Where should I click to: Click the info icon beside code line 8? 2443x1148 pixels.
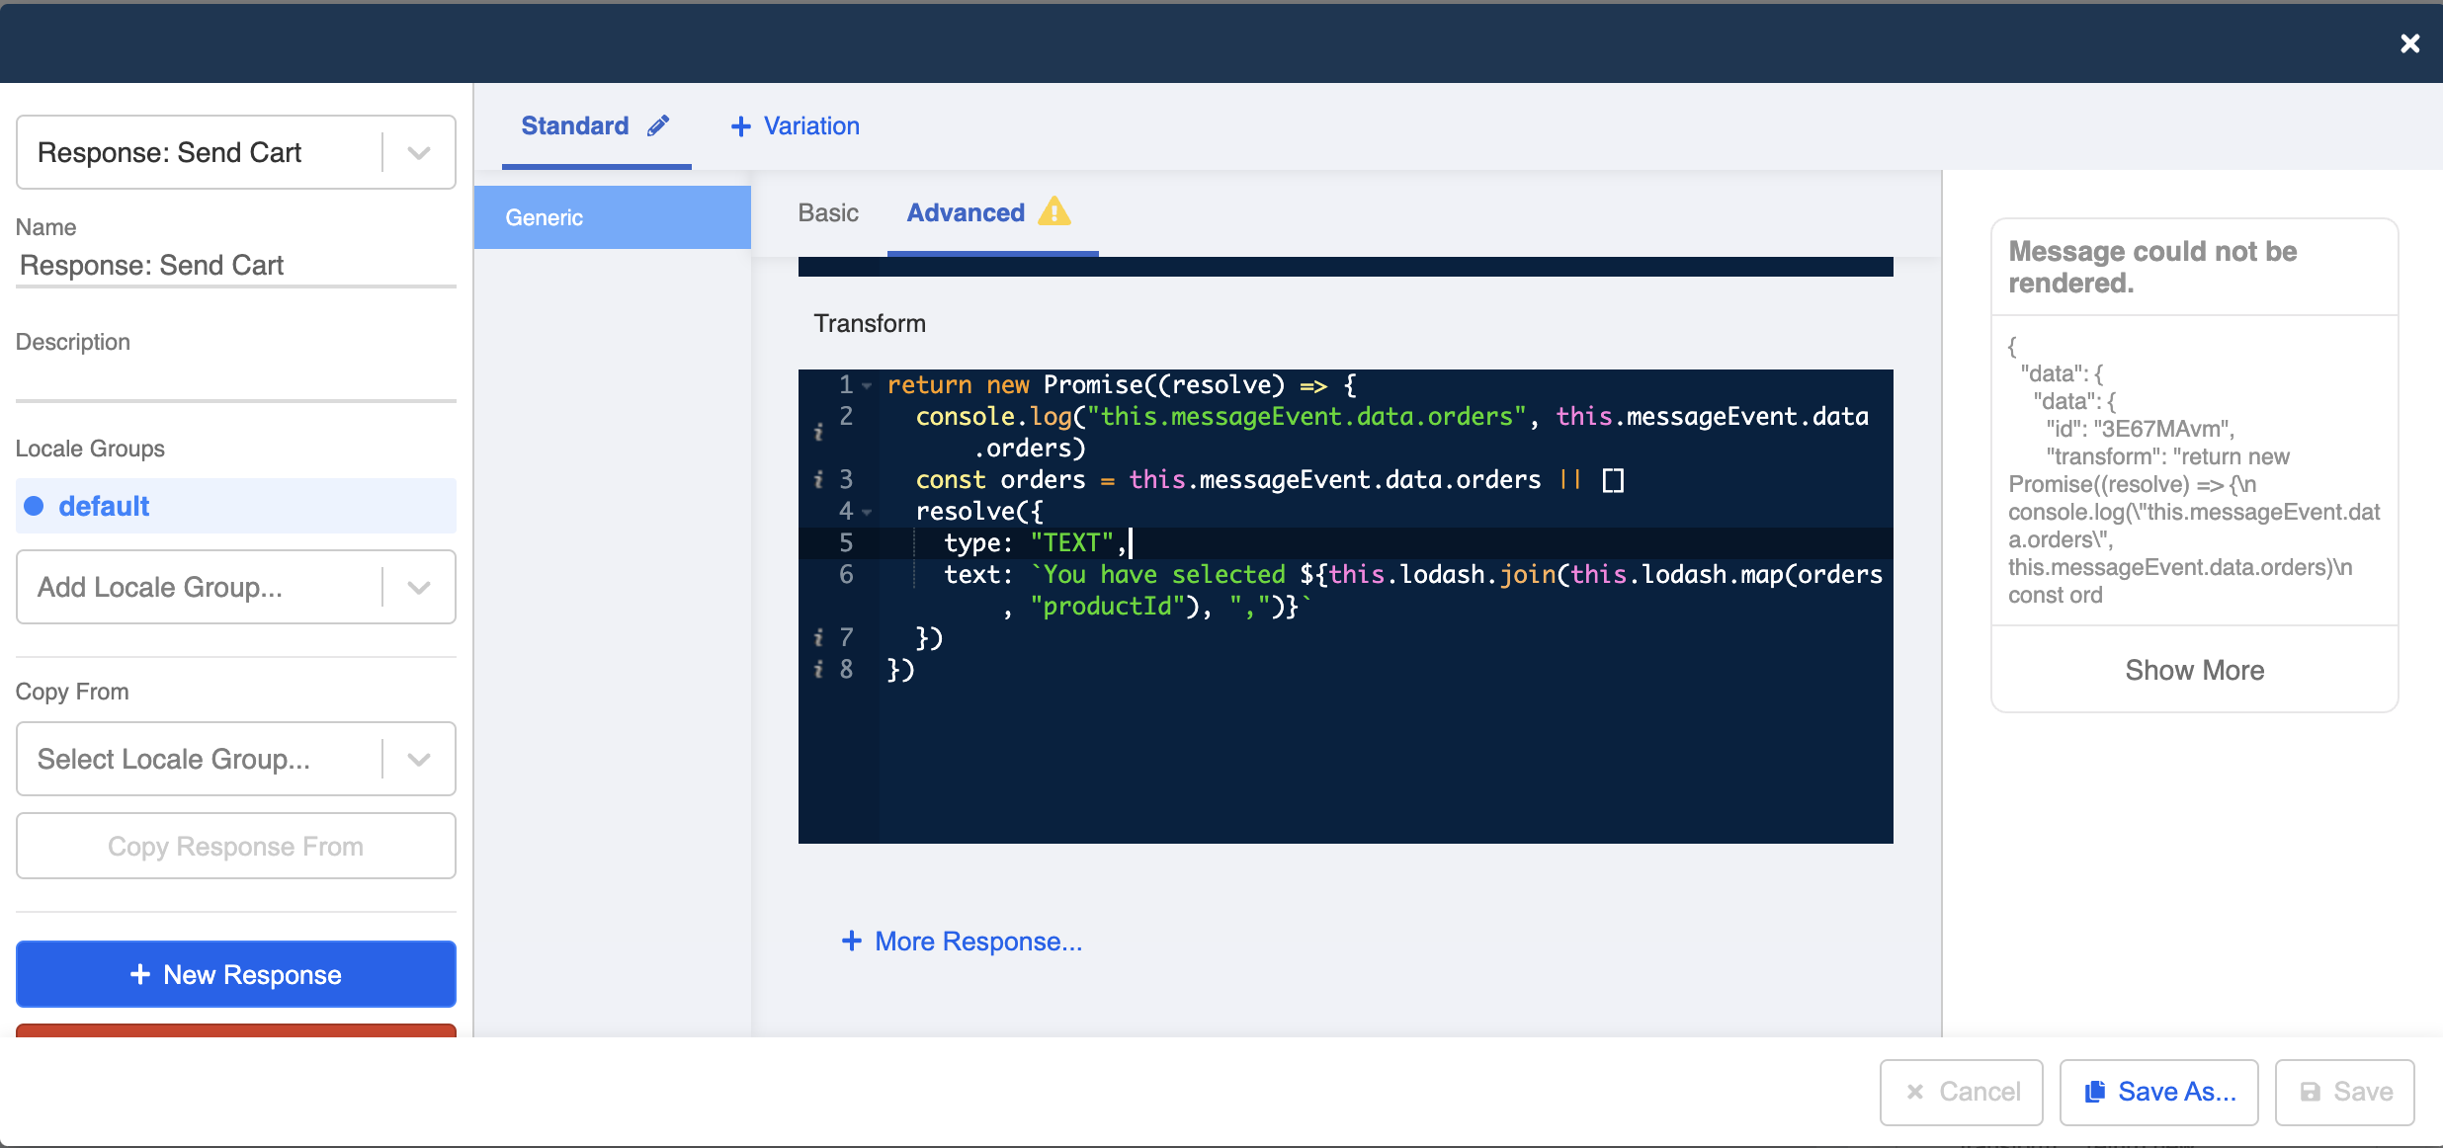818,669
